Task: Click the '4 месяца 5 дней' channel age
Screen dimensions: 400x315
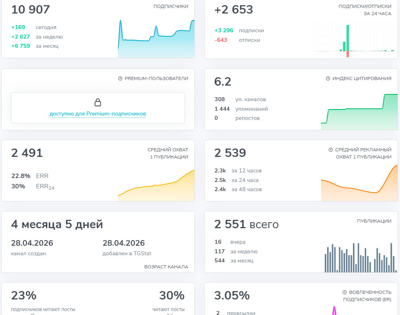Action: 57,225
